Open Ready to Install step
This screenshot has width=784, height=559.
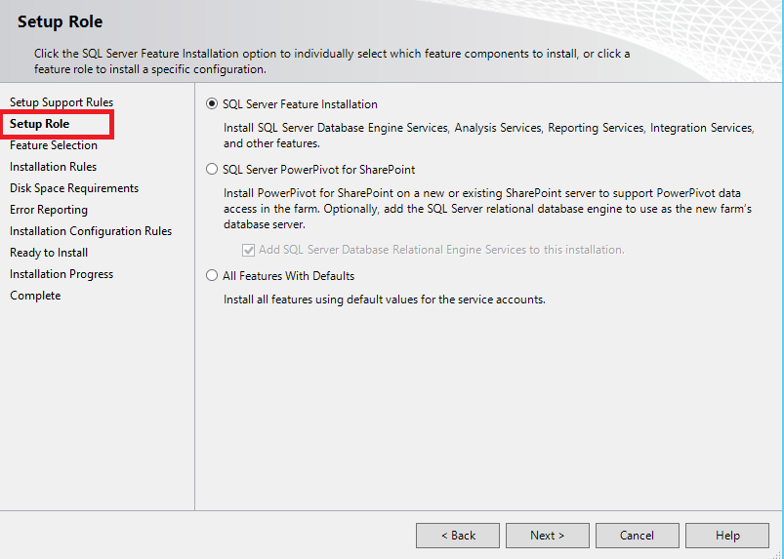coord(49,253)
